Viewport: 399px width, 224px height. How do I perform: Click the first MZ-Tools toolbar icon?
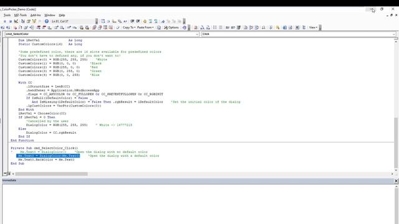pyautogui.click(x=2, y=27)
